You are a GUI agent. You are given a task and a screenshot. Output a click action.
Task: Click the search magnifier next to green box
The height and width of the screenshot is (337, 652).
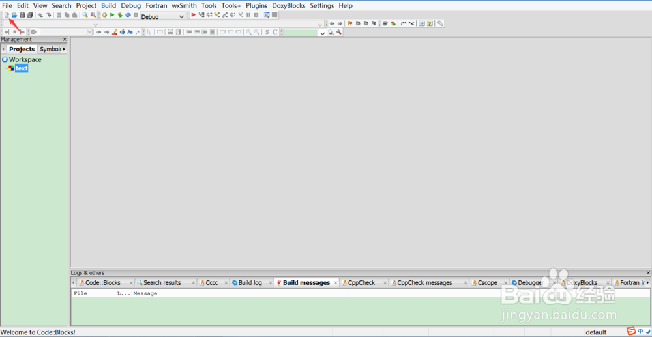pos(331,32)
